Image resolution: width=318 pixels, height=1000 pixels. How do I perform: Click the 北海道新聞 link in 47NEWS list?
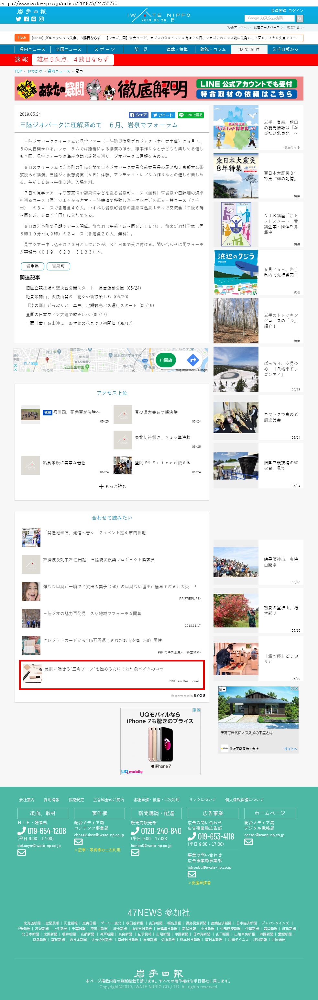coord(32,923)
